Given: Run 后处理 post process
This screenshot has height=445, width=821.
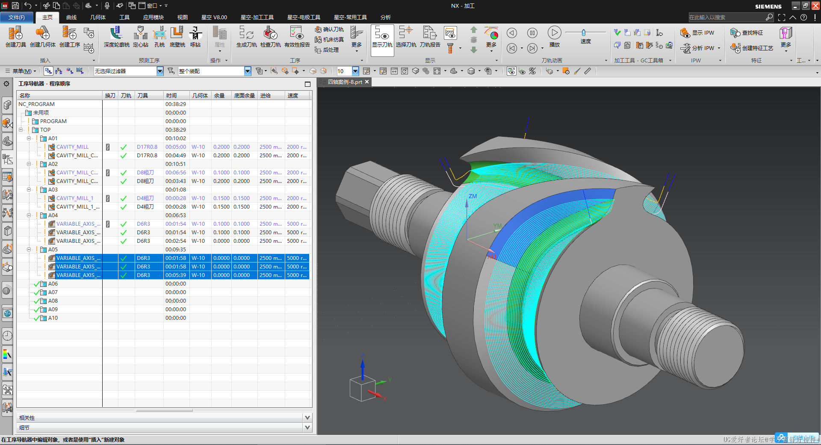Looking at the screenshot, I should 327,50.
